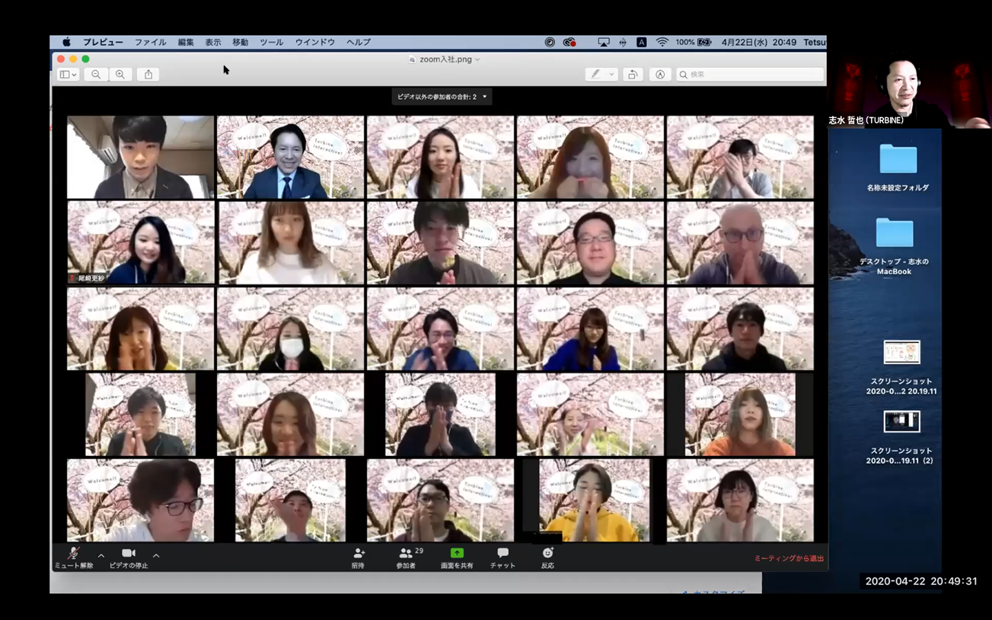
Task: Click the 4月22日(水) 20:49 menu bar clock
Action: pos(758,42)
